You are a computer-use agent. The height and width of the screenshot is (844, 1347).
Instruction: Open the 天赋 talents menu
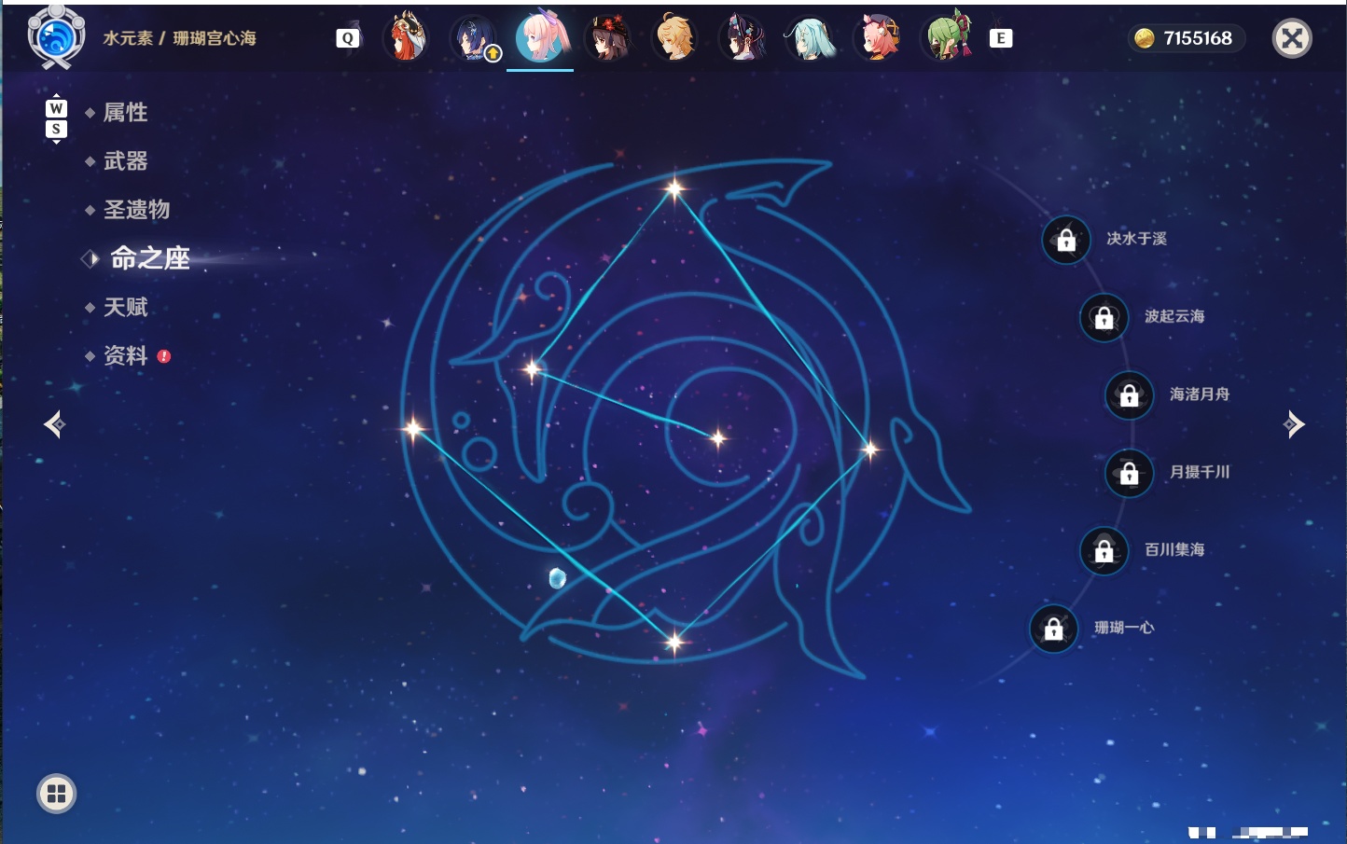coord(125,307)
